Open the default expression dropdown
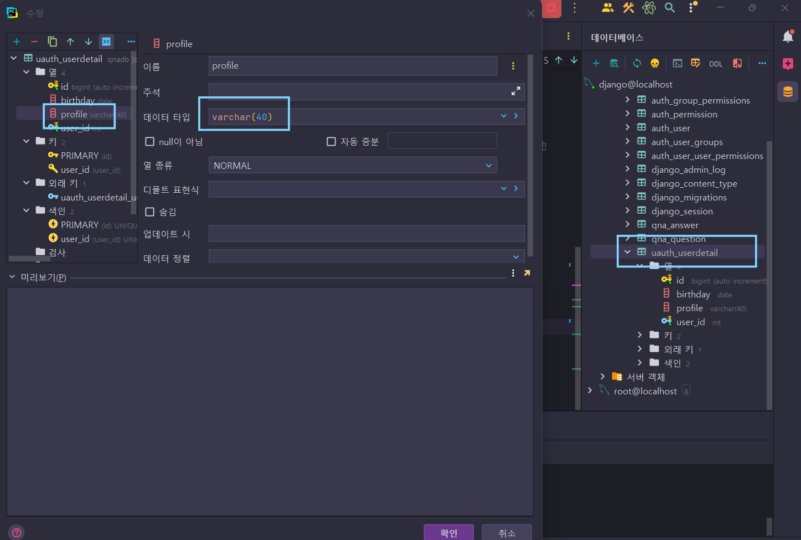The image size is (801, 540). point(504,189)
